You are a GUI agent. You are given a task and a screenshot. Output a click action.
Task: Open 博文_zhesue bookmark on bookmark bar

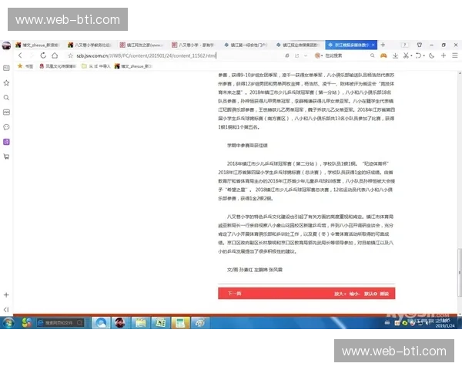point(133,66)
